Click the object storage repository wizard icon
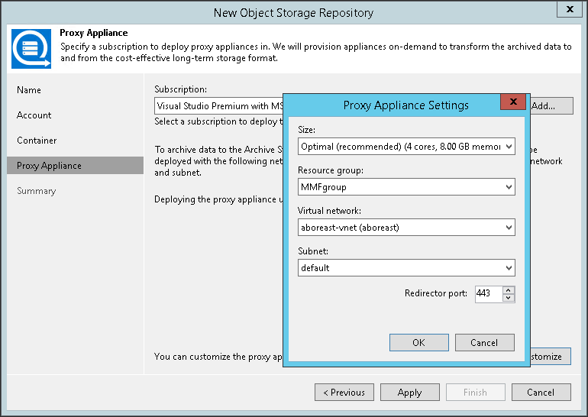Image resolution: width=588 pixels, height=417 pixels. [x=31, y=48]
